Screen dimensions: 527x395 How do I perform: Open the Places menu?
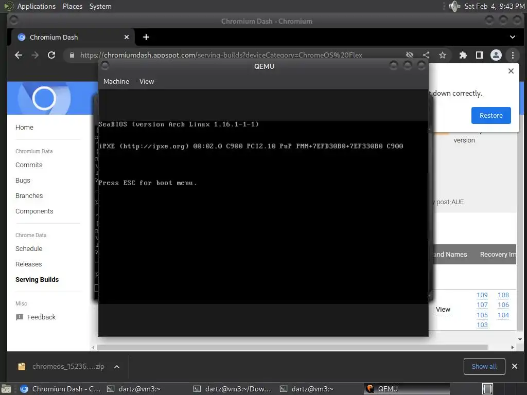pyautogui.click(x=73, y=6)
